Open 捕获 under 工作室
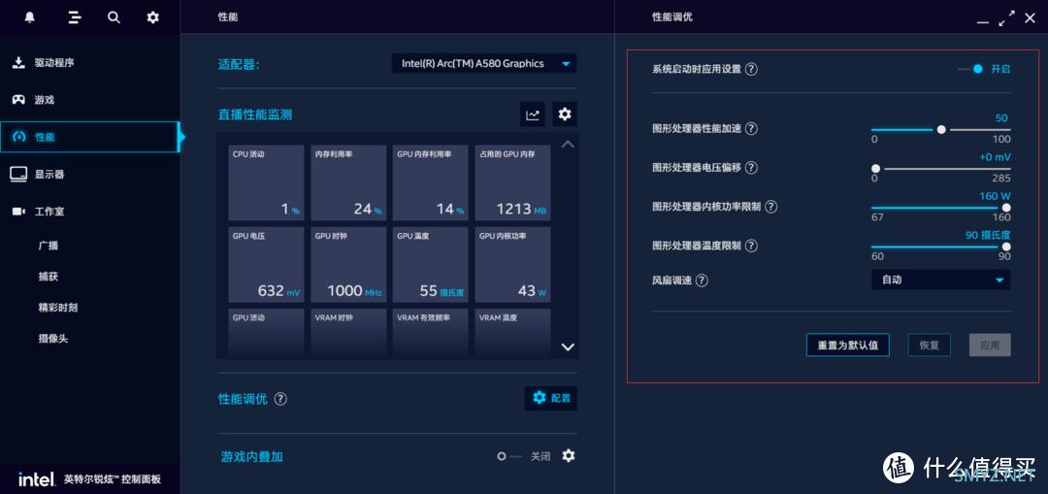Screen dimensions: 1048x494 point(49,277)
